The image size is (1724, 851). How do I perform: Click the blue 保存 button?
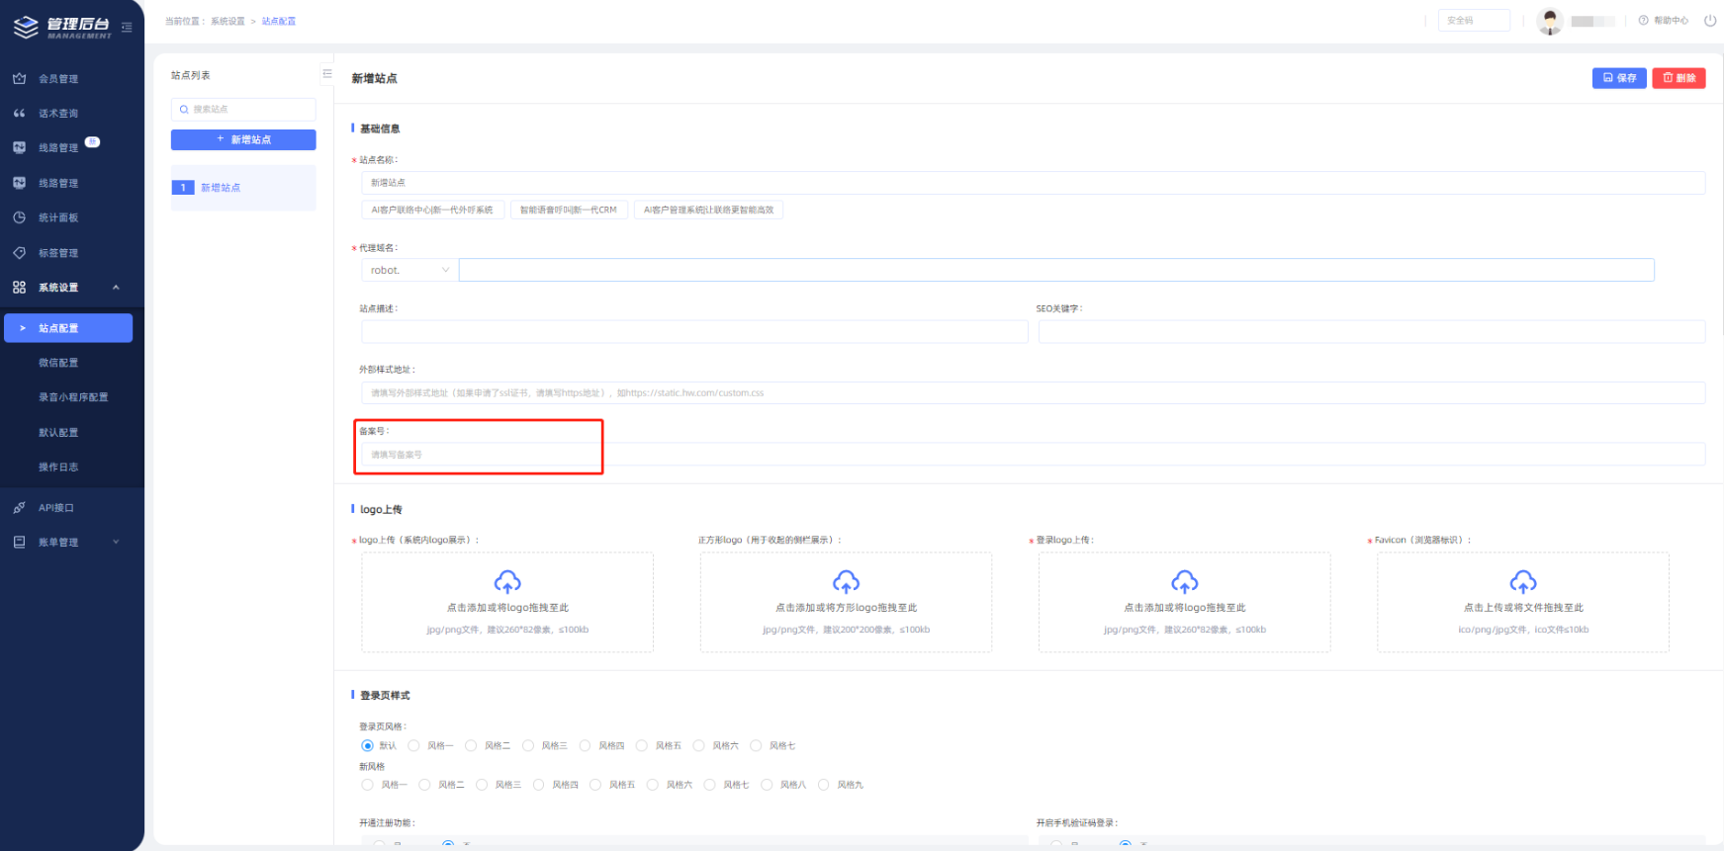click(1618, 78)
